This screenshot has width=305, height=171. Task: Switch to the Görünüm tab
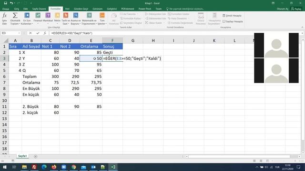[x=97, y=9]
